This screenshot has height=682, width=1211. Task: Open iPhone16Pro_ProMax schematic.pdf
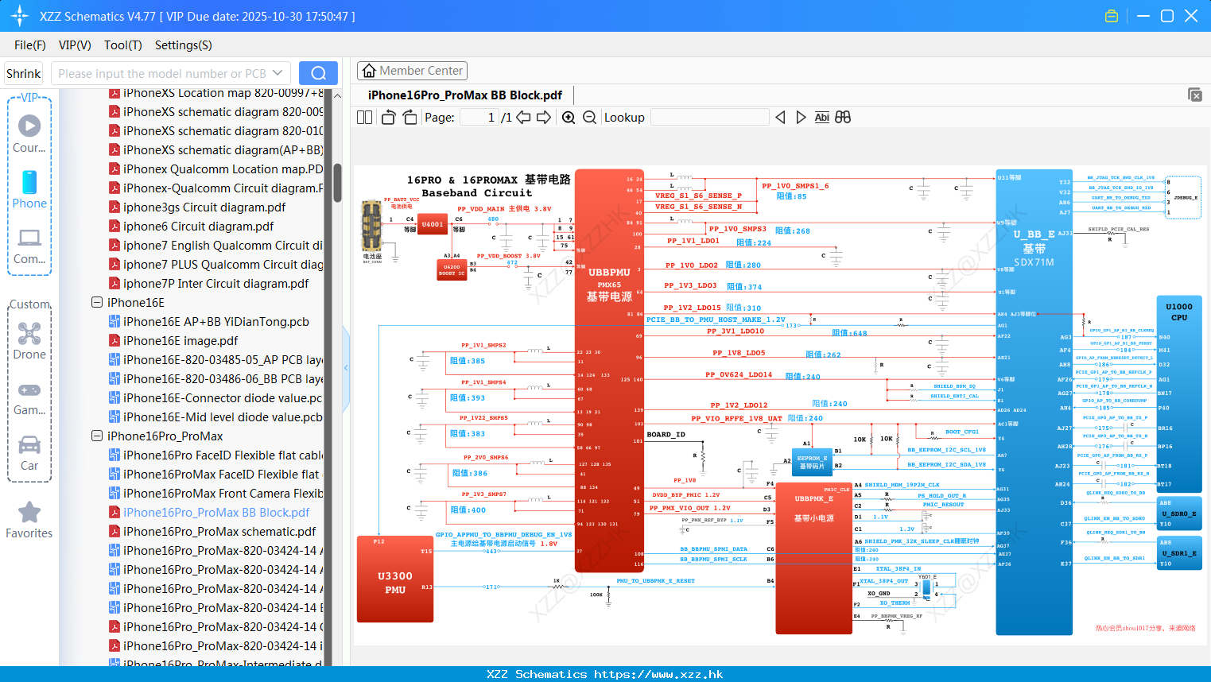[x=213, y=531]
